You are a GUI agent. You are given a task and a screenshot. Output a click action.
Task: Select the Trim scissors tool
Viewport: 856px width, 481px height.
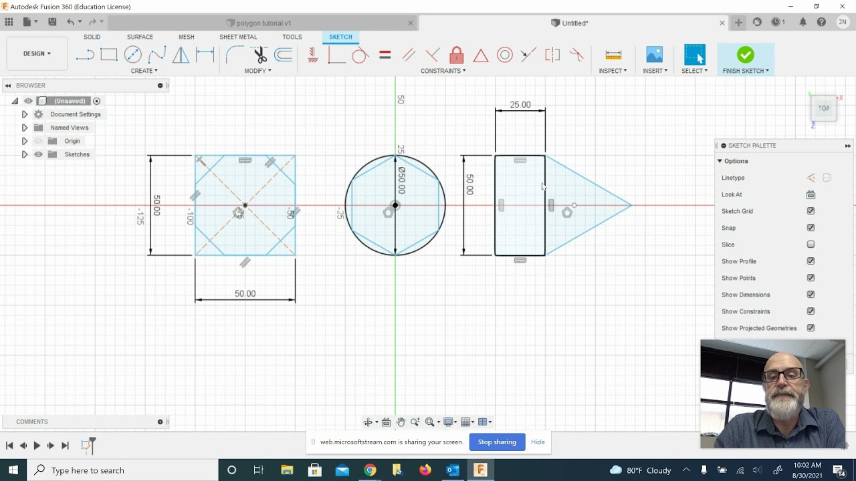tap(259, 55)
